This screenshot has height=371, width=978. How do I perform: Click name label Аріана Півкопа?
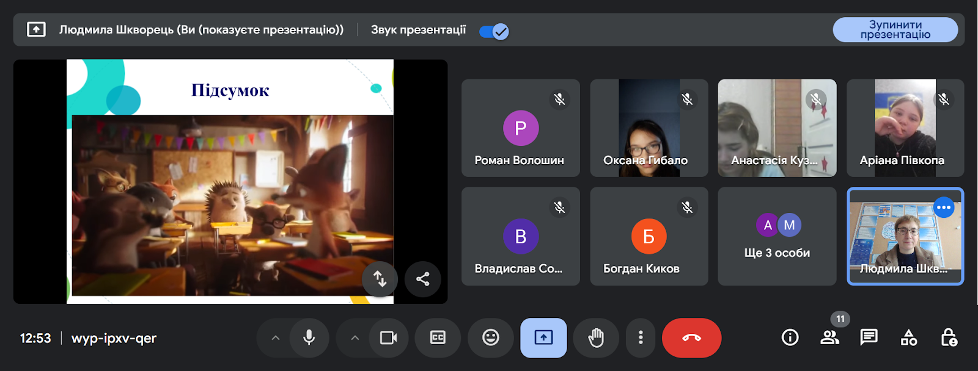pyautogui.click(x=902, y=160)
